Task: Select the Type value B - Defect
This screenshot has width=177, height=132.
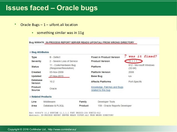Action: tap(55, 57)
